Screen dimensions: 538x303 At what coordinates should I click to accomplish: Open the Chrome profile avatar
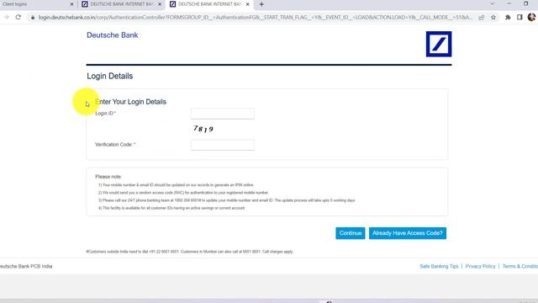pyautogui.click(x=531, y=17)
